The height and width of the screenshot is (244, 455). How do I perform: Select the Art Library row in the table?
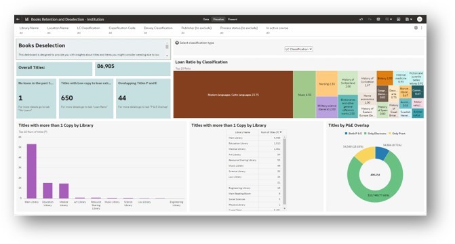tap(254, 155)
